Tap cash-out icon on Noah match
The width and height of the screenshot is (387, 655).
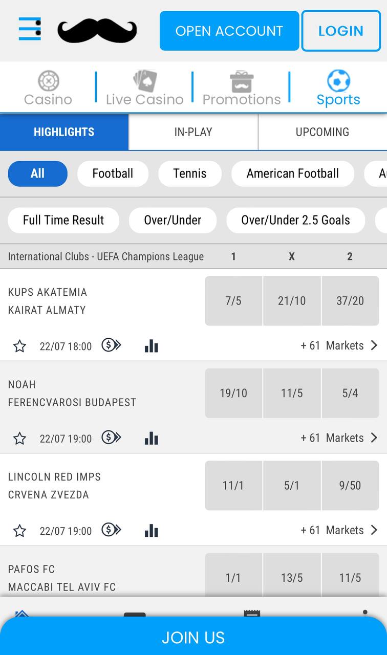pos(111,438)
